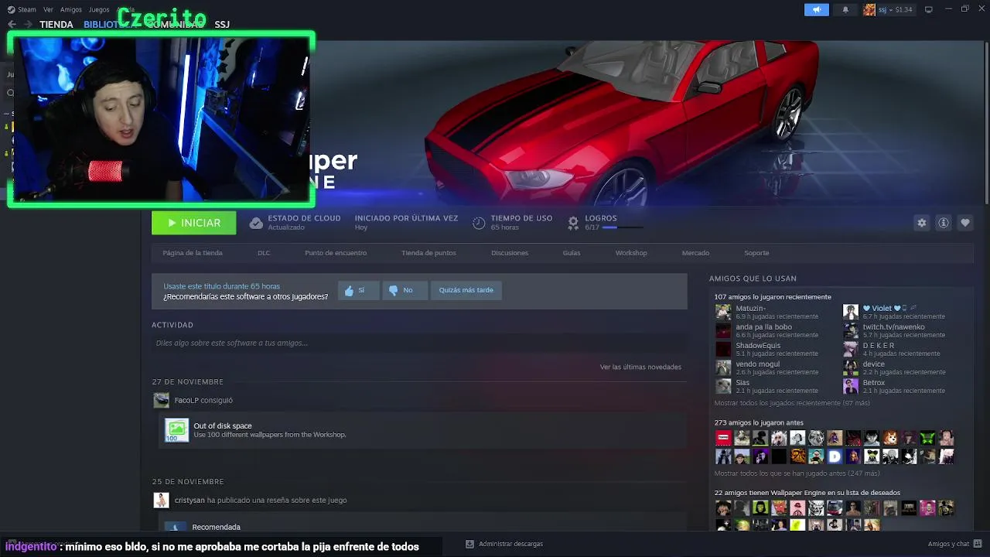The height and width of the screenshot is (557, 990).
Task: Click Betrox friend avatar
Action: 851,386
